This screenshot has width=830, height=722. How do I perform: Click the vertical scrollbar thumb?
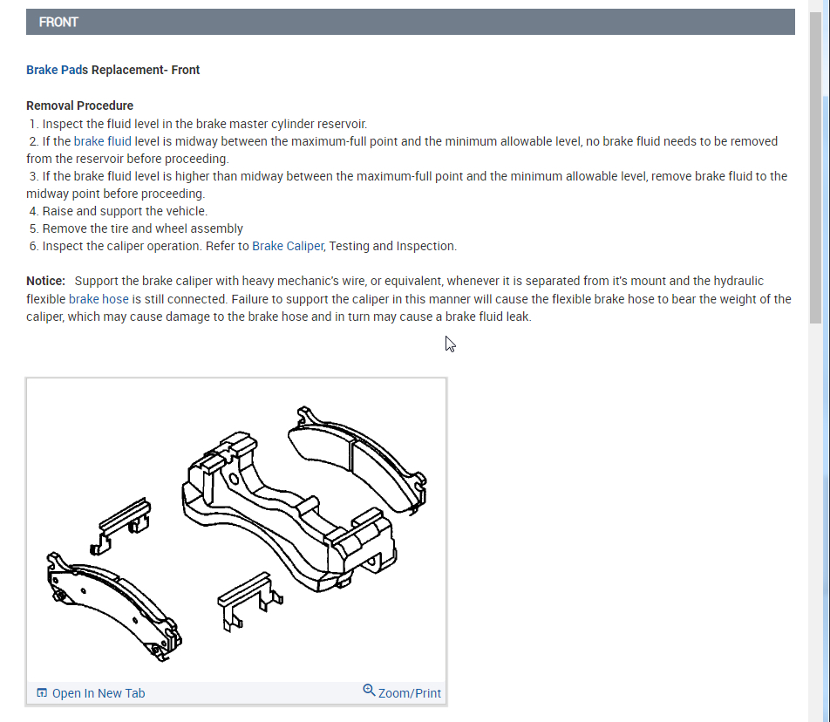pos(816,168)
